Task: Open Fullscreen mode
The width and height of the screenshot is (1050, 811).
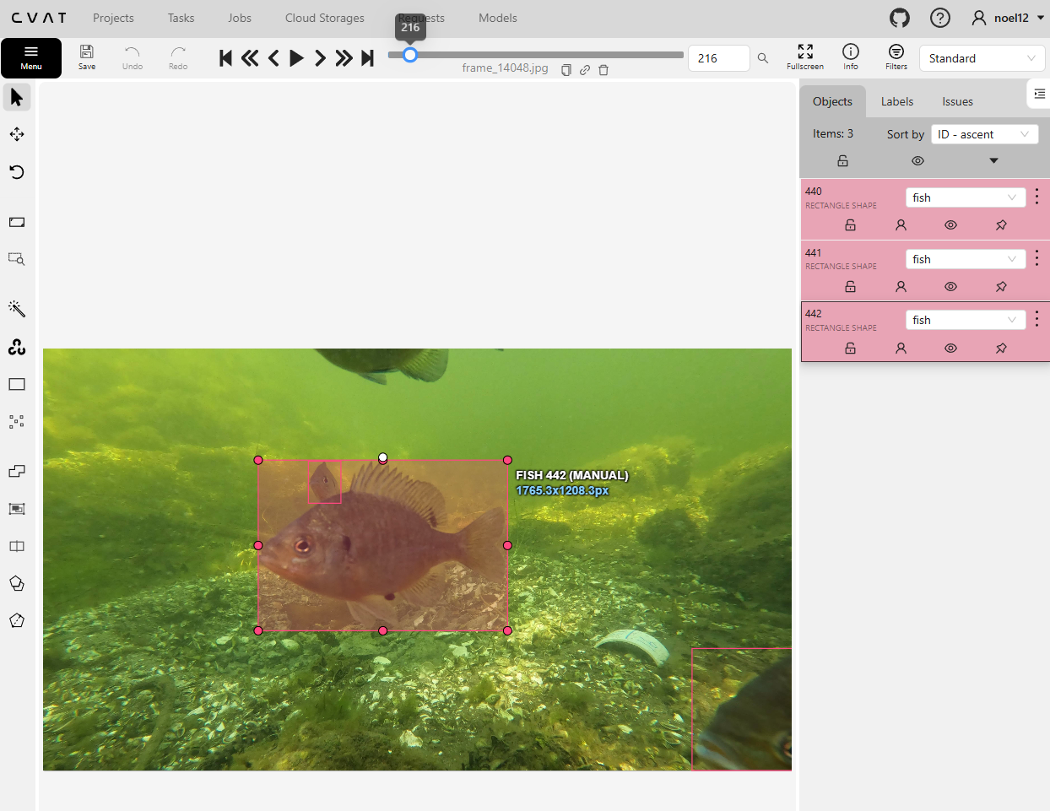Action: pos(805,57)
